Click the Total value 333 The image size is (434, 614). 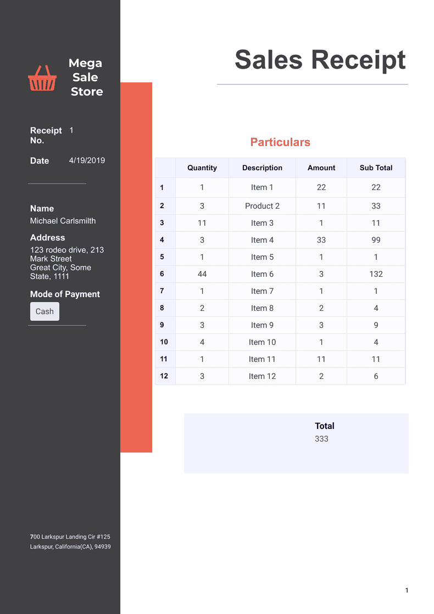[x=321, y=439]
